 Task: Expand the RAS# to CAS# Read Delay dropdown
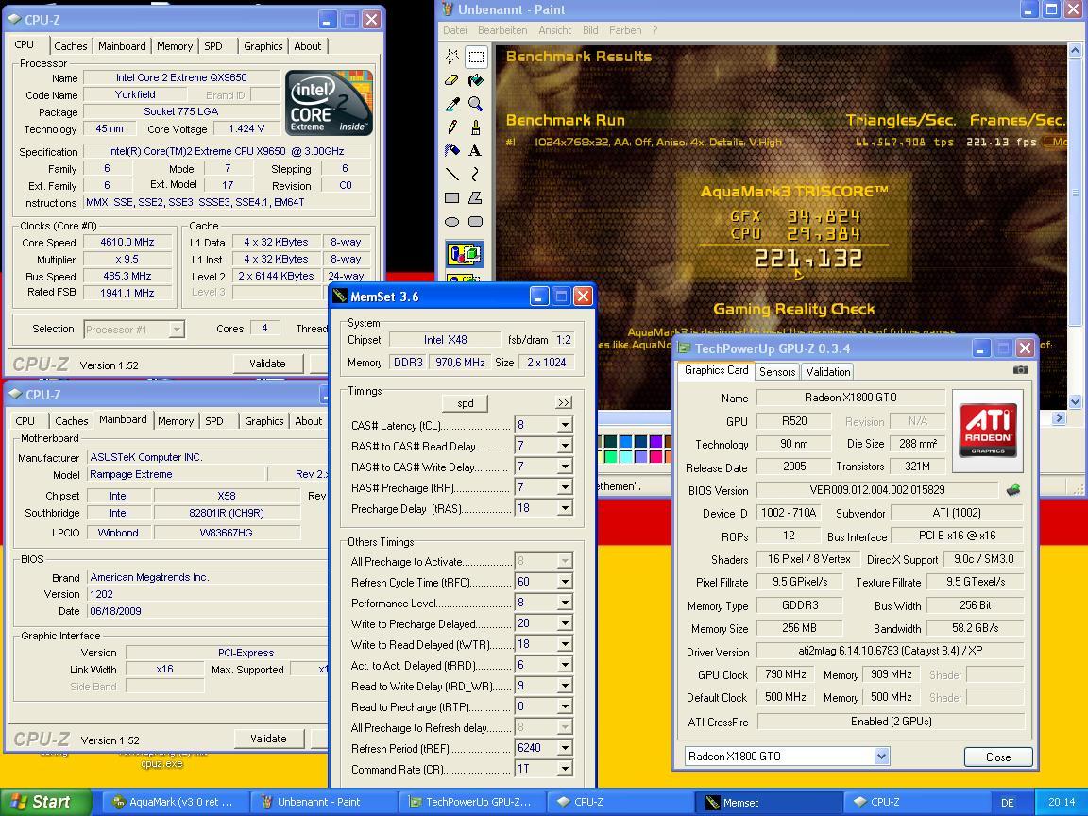(x=565, y=446)
